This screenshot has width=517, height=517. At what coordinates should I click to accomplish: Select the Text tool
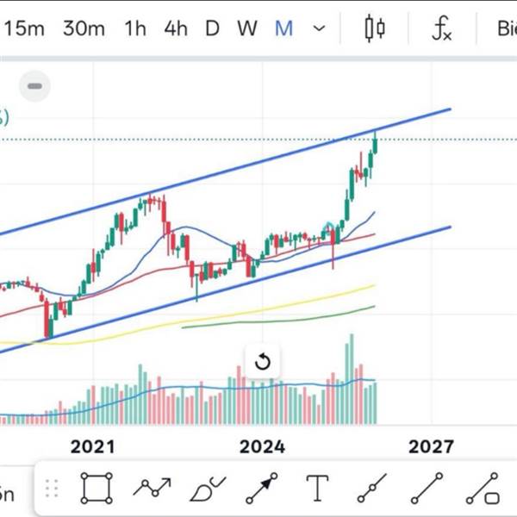(317, 488)
